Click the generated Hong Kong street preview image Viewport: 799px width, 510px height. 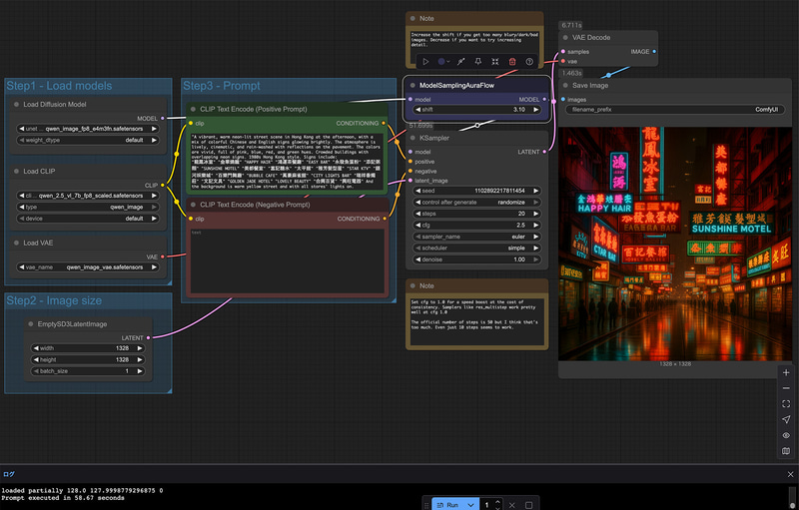pyautogui.click(x=675, y=244)
